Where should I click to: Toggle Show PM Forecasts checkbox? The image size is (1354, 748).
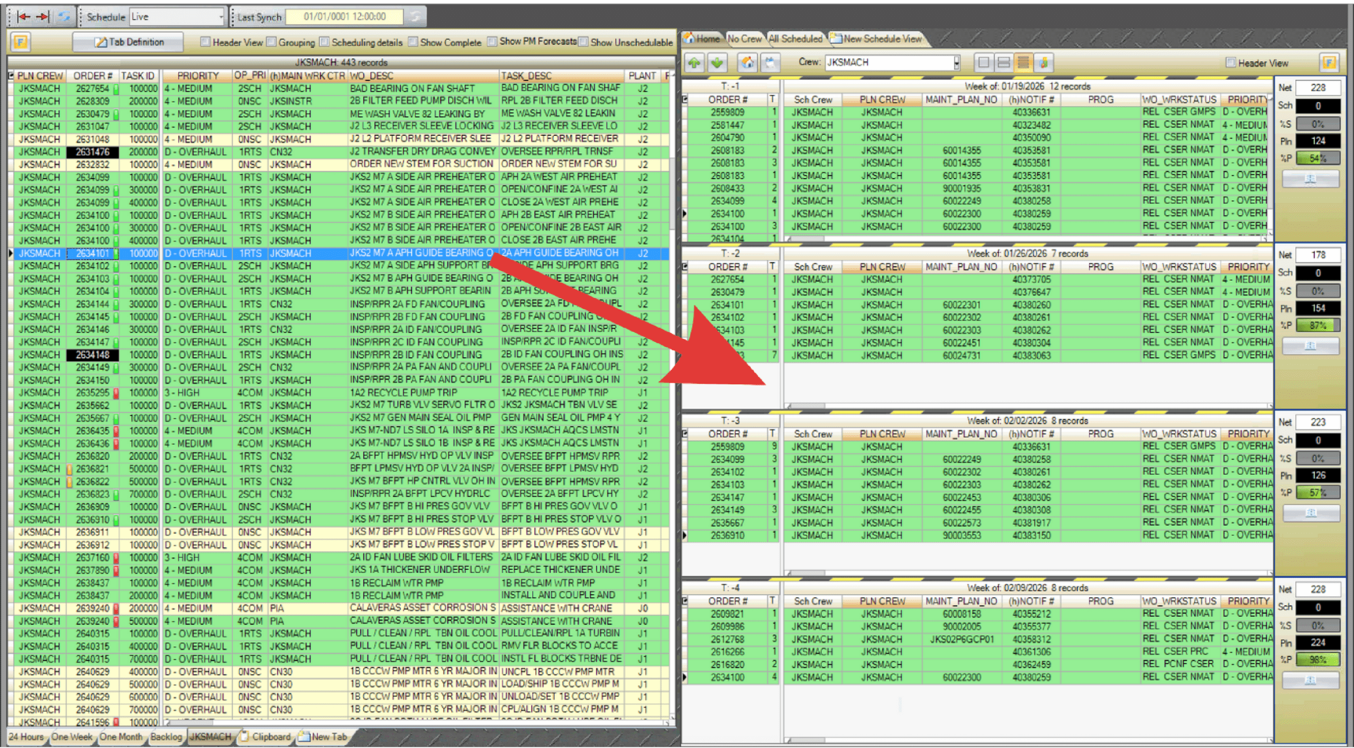(492, 42)
